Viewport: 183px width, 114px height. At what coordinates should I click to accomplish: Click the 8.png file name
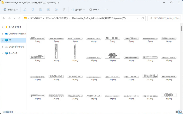click(x=169, y=41)
